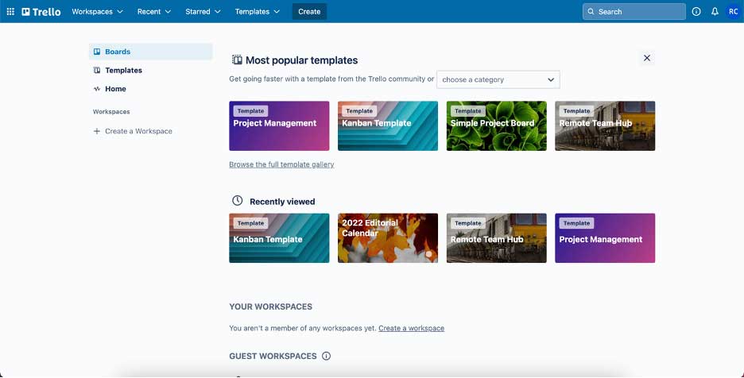Open the choose a category dropdown
The width and height of the screenshot is (744, 378).
click(x=498, y=79)
